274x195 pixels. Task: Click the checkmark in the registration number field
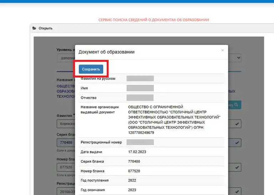pos(237,192)
